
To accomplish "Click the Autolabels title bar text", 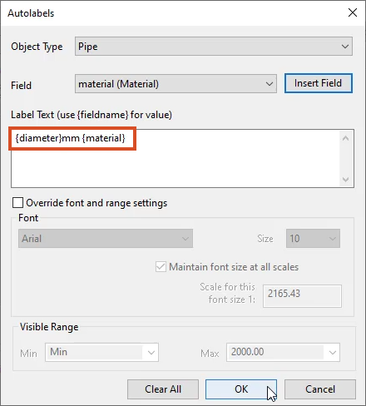I will pos(31,13).
